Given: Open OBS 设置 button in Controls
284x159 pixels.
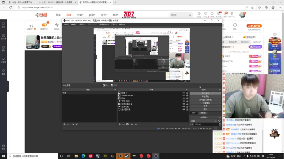Looking at the screenshot, I should tap(205, 106).
